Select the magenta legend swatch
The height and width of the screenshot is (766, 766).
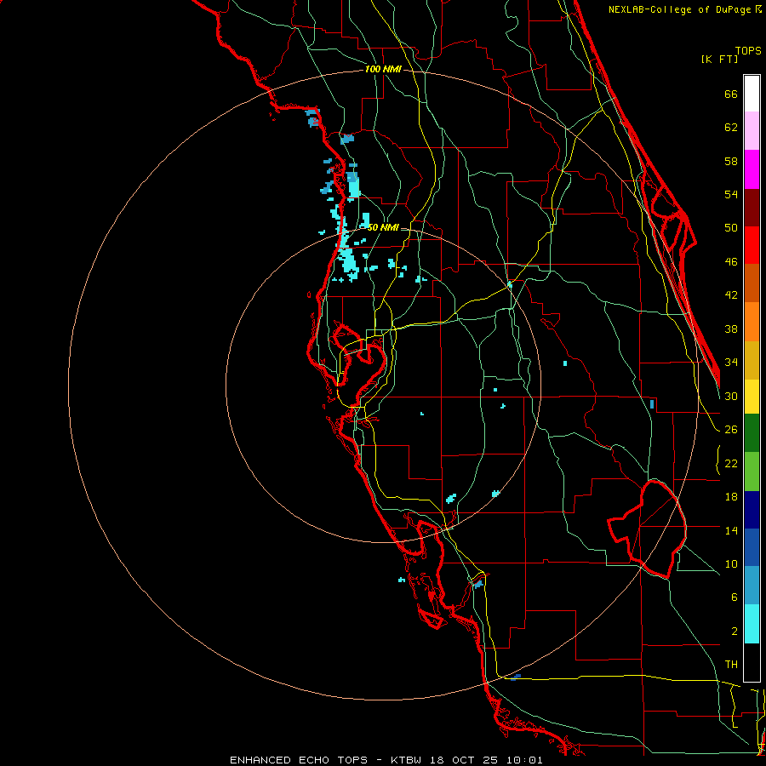(752, 169)
